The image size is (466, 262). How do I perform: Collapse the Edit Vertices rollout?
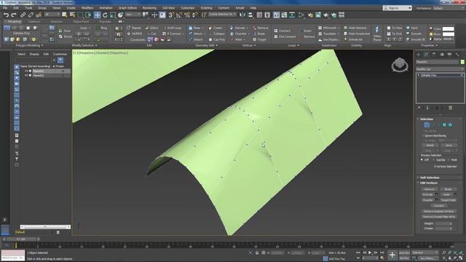429,183
